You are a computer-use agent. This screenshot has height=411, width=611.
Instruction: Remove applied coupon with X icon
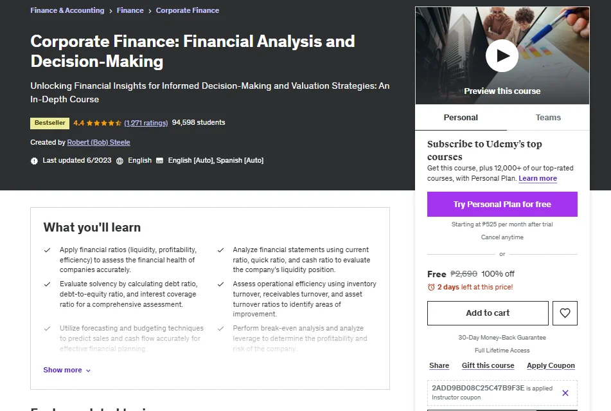(x=565, y=393)
